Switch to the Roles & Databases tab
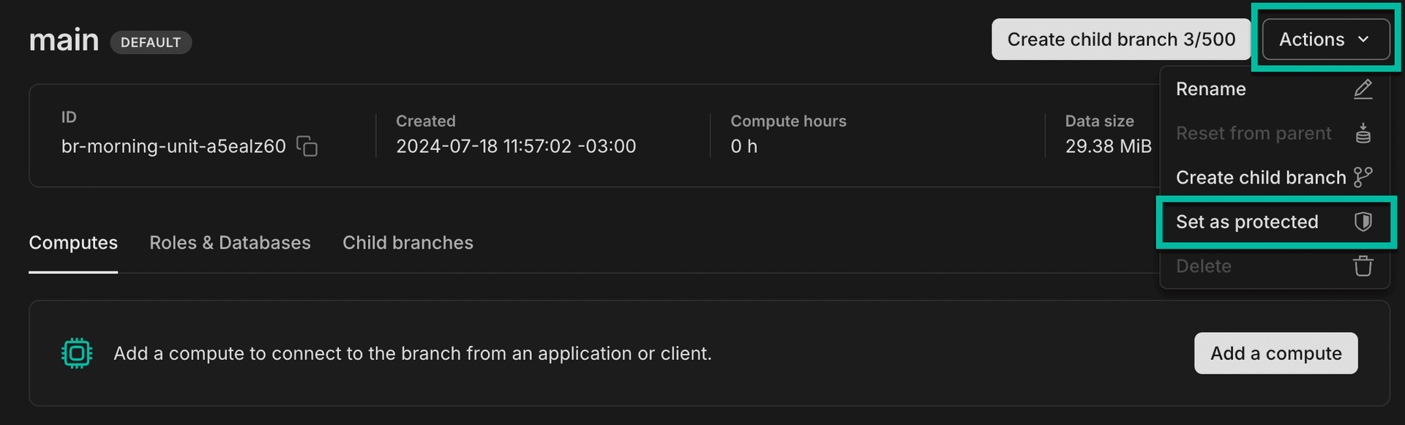Viewport: 1405px width, 425px height. 230,243
